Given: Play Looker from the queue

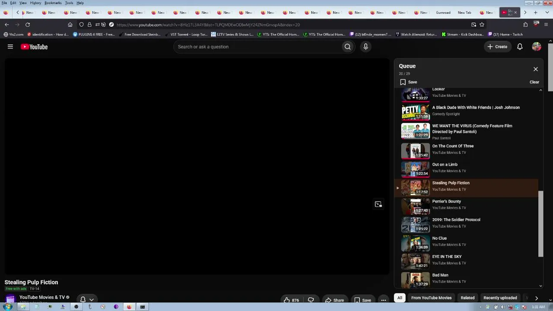Looking at the screenshot, I should [467, 93].
